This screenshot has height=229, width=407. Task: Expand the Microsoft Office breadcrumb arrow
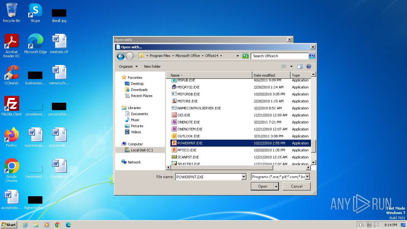(x=202, y=56)
